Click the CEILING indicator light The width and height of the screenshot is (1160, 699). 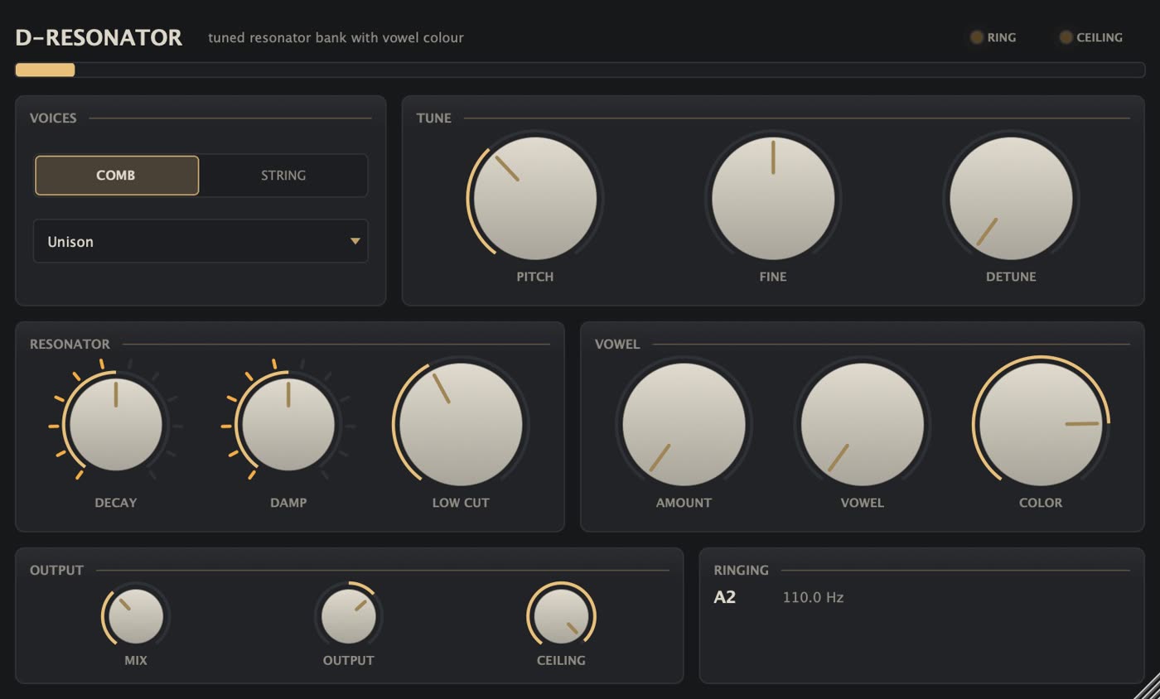click(x=1066, y=37)
